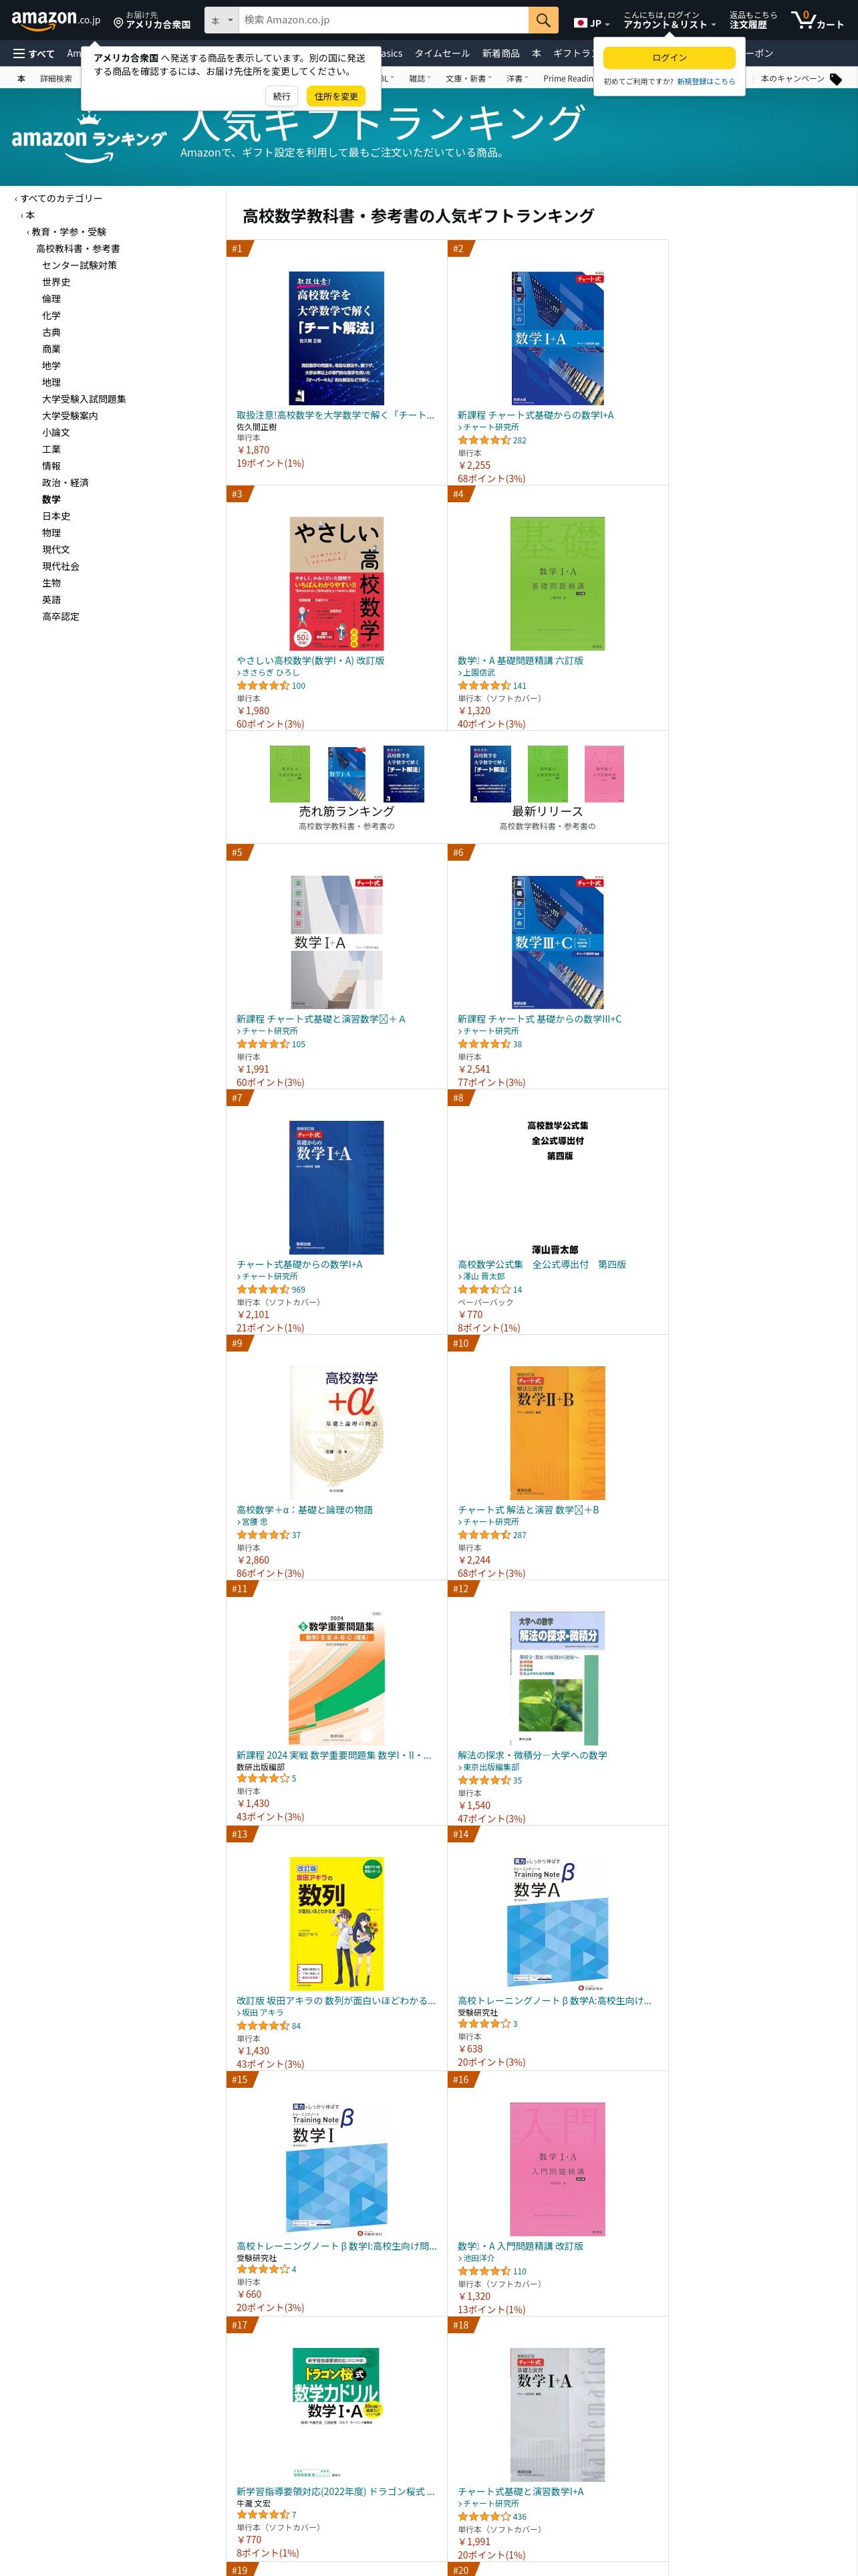
Task: Click the Amazon.co.jp logo
Action: pos(56,20)
